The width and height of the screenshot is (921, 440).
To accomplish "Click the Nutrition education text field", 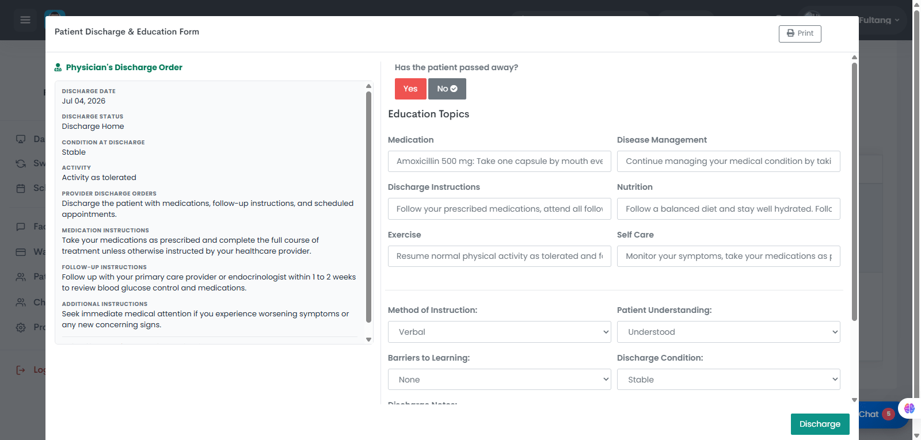I will click(x=728, y=209).
